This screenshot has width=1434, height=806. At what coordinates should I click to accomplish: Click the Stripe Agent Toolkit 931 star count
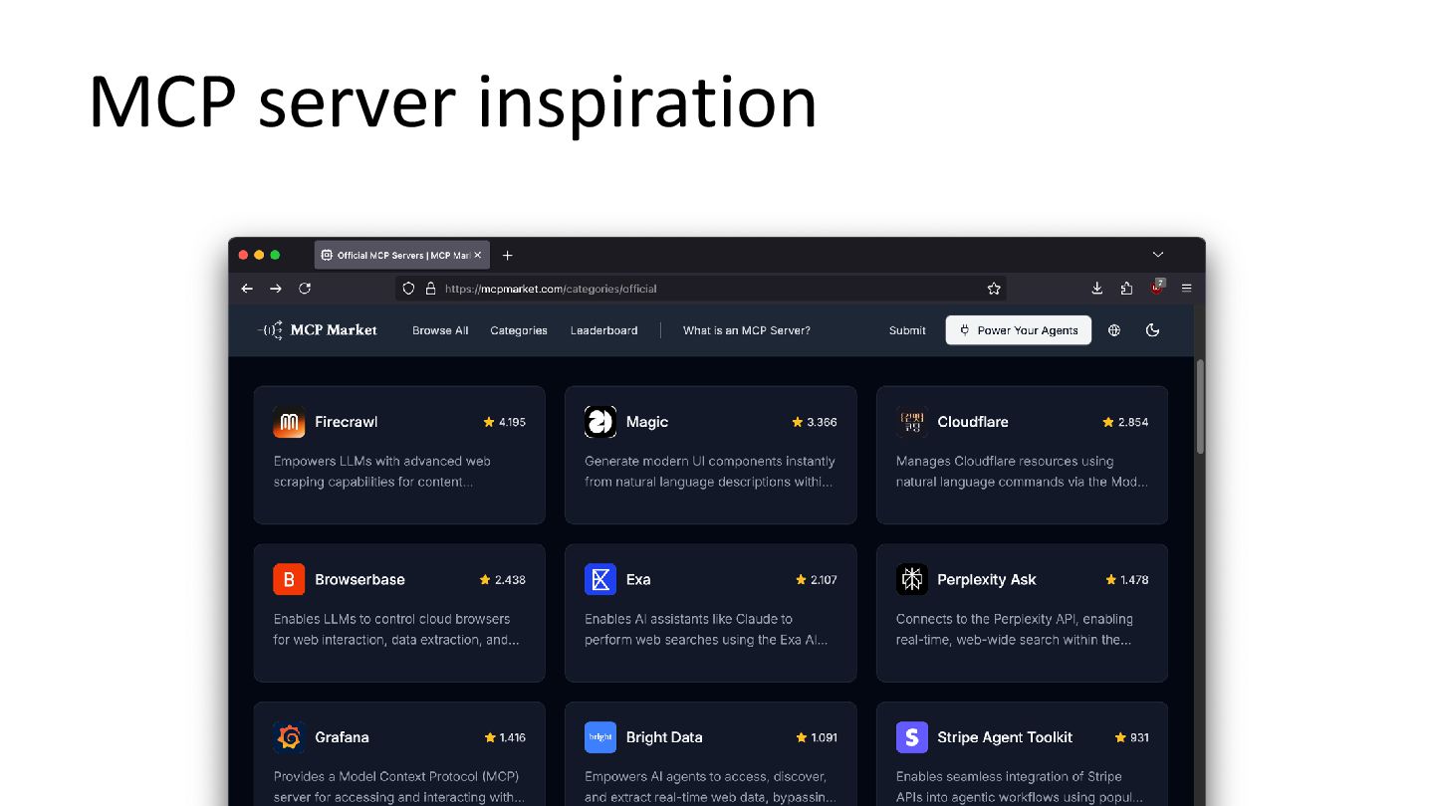pos(1132,737)
